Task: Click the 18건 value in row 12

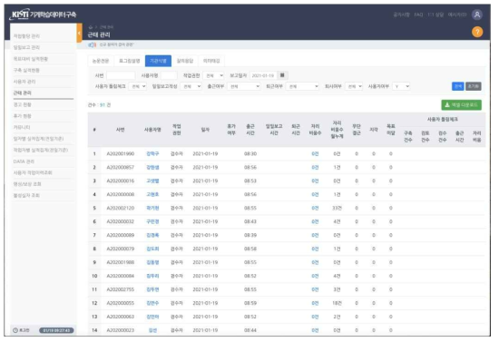Action: (x=337, y=303)
